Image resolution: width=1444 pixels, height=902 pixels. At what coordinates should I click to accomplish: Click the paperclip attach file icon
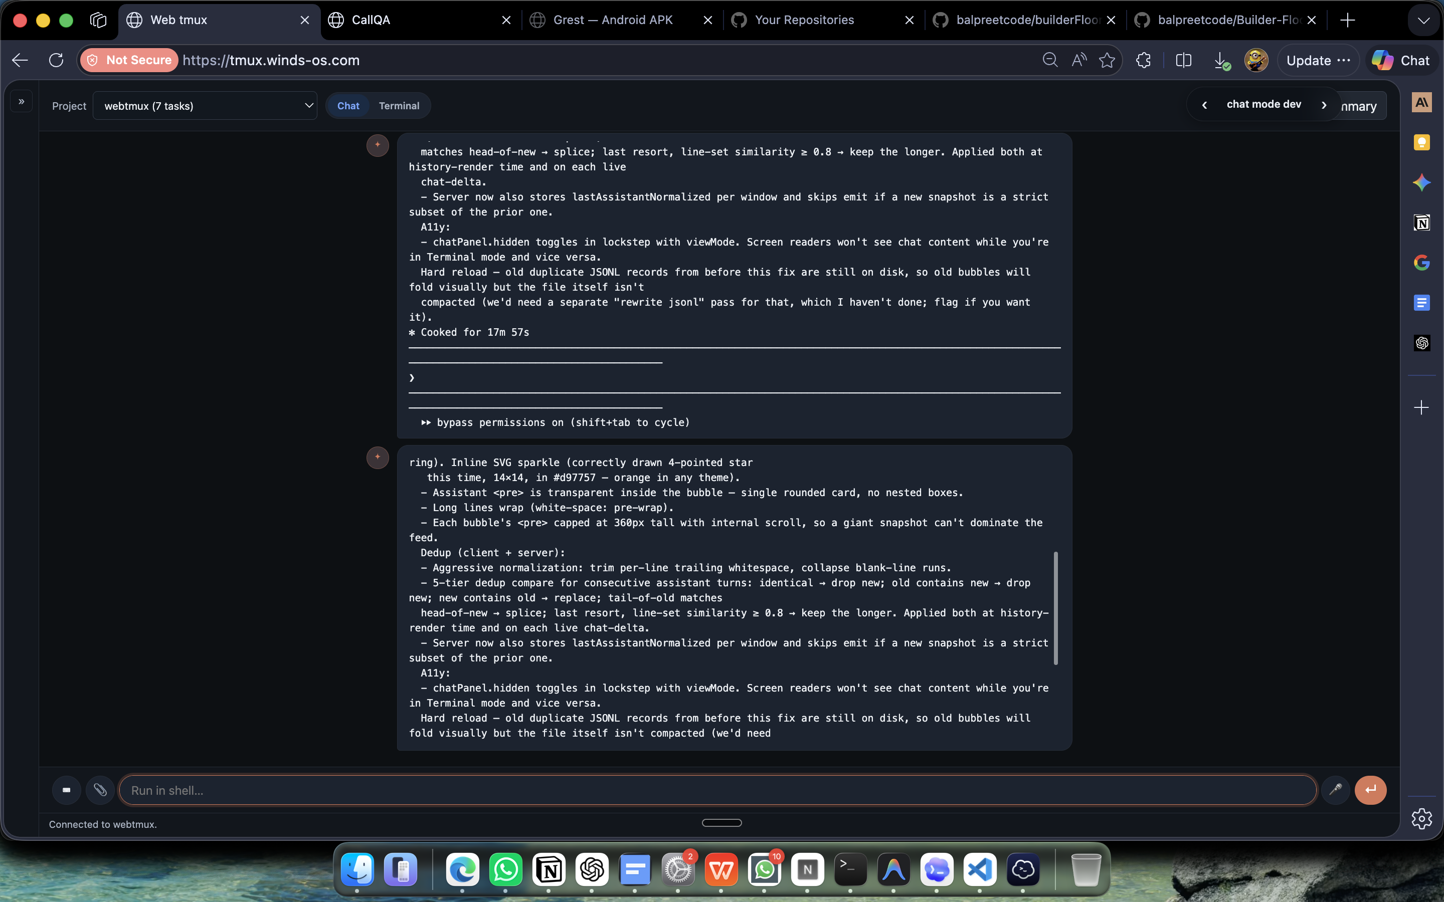point(100,790)
